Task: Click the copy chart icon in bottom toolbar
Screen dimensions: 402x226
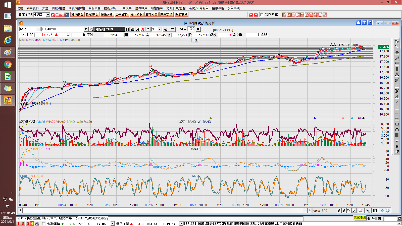Action: (x=368, y=210)
